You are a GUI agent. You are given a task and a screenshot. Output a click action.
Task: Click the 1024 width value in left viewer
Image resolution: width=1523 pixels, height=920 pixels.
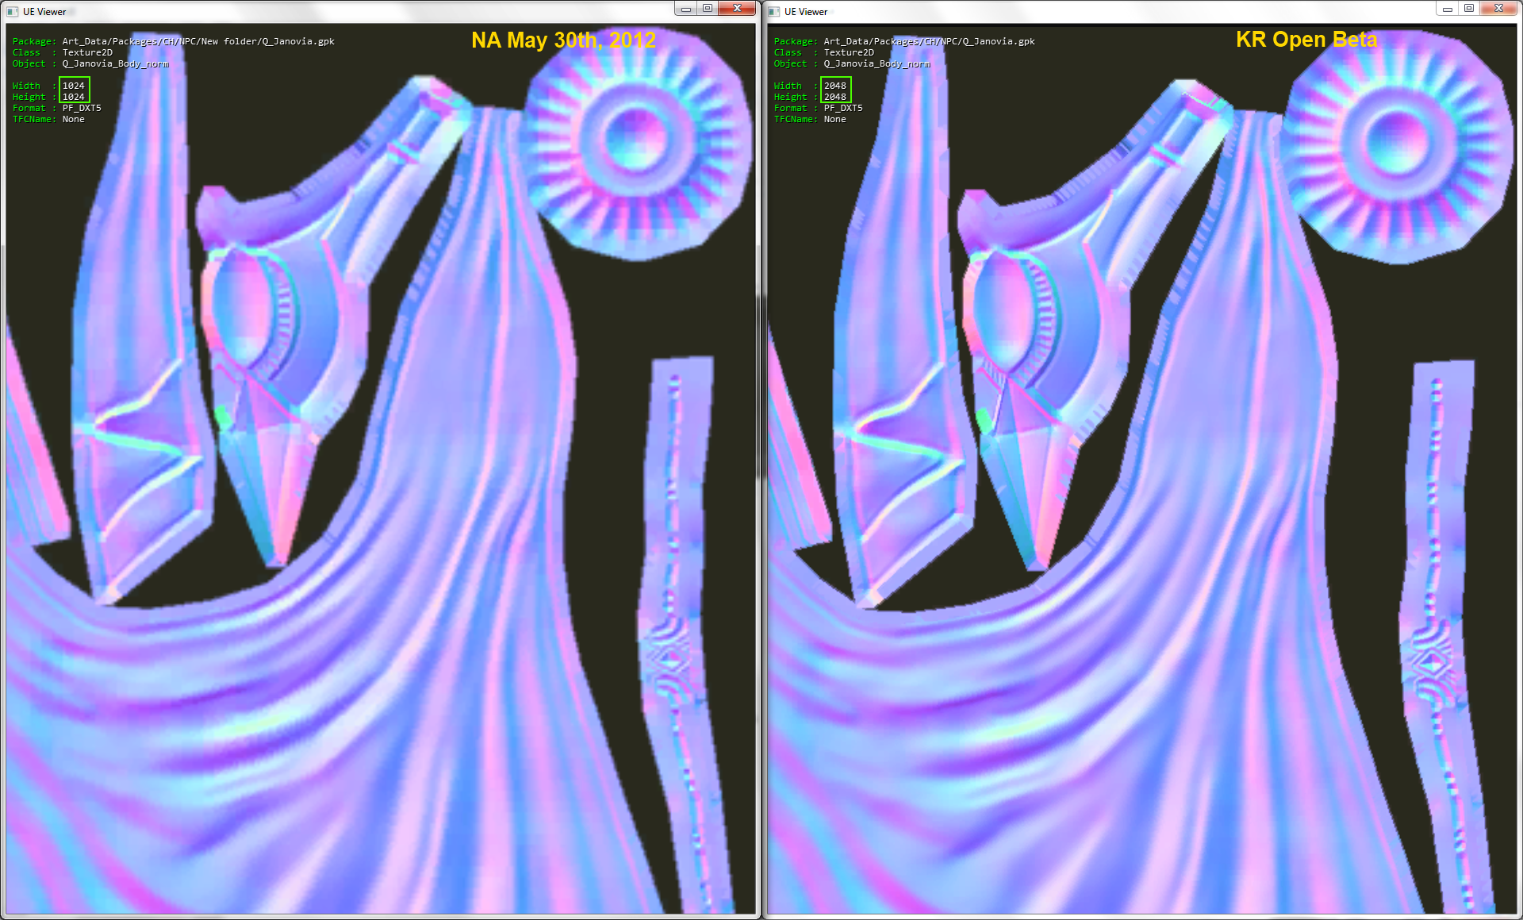pos(73,86)
